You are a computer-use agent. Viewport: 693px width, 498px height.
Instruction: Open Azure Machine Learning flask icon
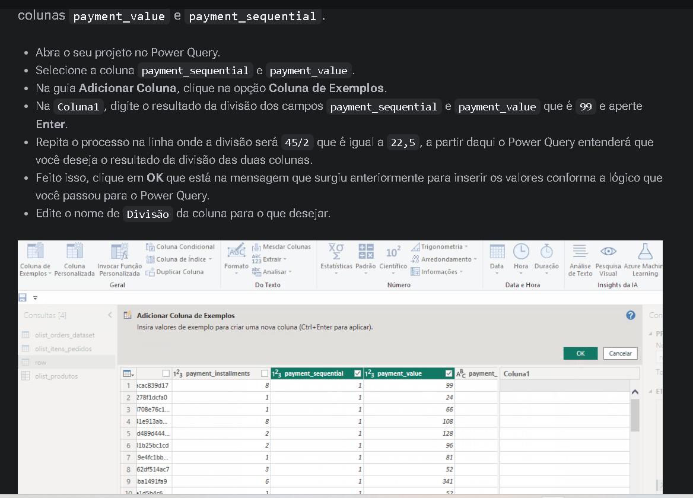point(645,251)
